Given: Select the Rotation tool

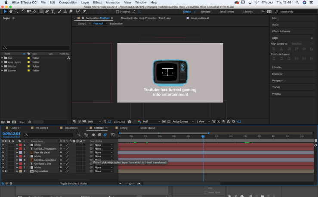Looking at the screenshot, I should tap(23, 12).
